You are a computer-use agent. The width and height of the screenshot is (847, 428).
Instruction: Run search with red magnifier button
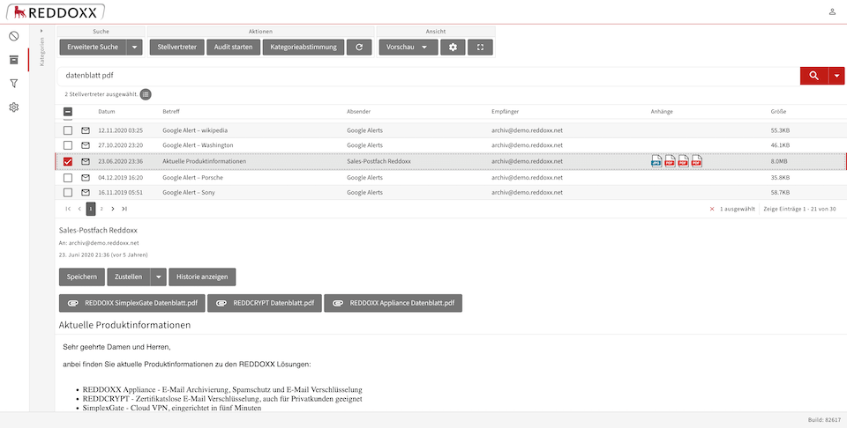814,76
